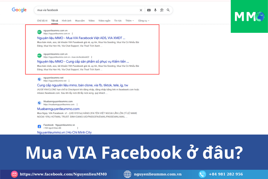Screen dimensions: 268x179
Task: Open the on-screen keyboard input tool
Action: point(149,10)
